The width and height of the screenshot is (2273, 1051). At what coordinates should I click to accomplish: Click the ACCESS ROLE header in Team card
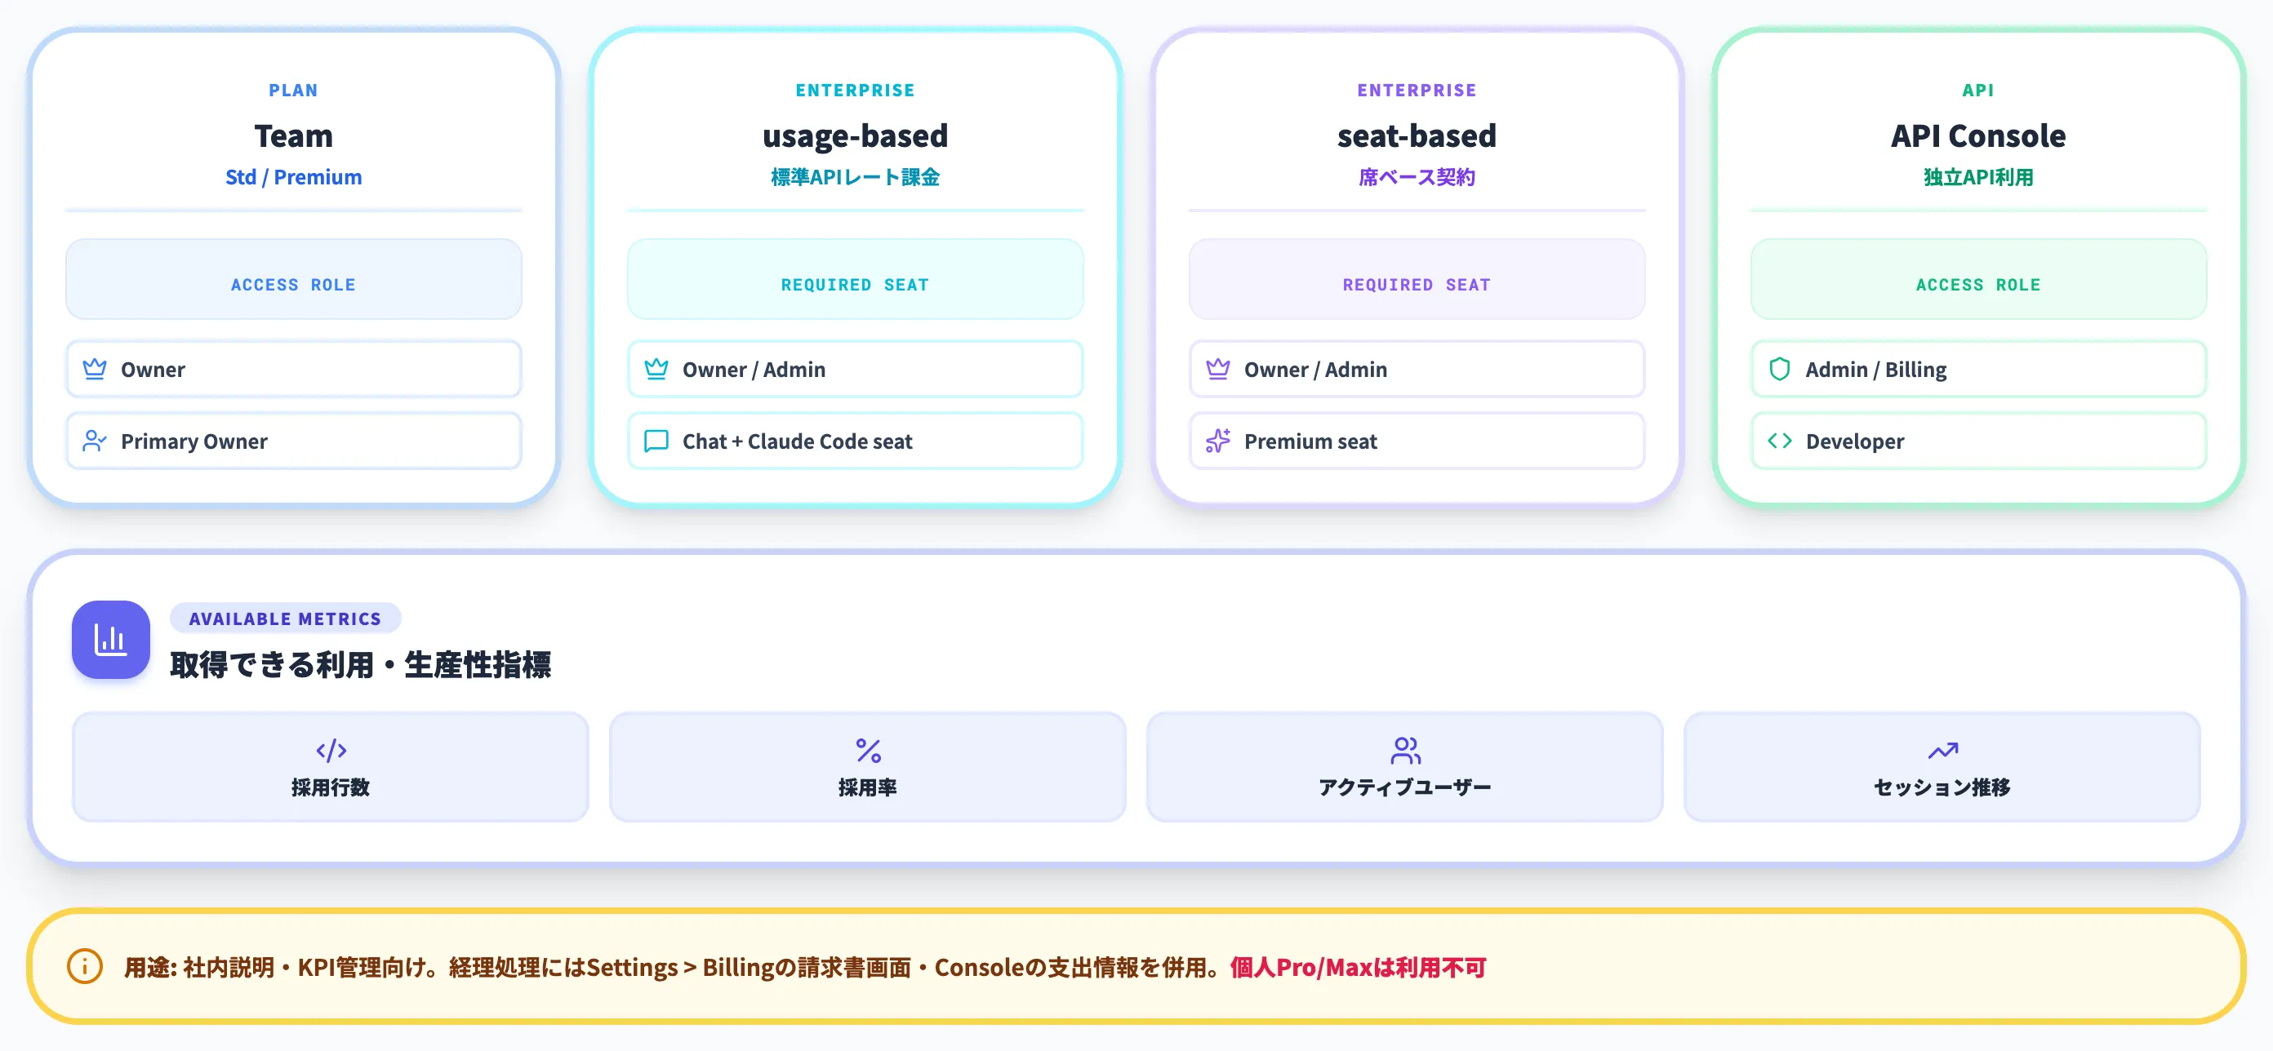(x=294, y=280)
